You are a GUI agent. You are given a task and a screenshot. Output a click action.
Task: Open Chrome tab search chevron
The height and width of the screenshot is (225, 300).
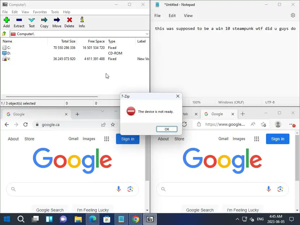pyautogui.click(x=103, y=111)
